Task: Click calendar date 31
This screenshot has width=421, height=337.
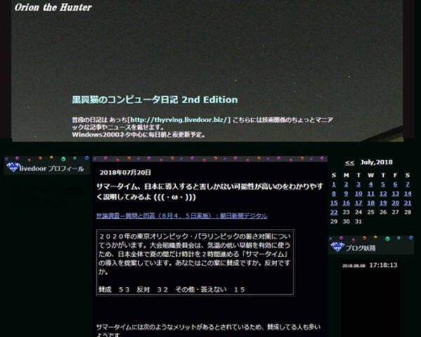Action: [359, 222]
